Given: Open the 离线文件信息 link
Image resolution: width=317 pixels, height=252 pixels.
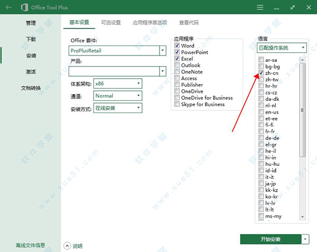Looking at the screenshot, I should (31, 246).
